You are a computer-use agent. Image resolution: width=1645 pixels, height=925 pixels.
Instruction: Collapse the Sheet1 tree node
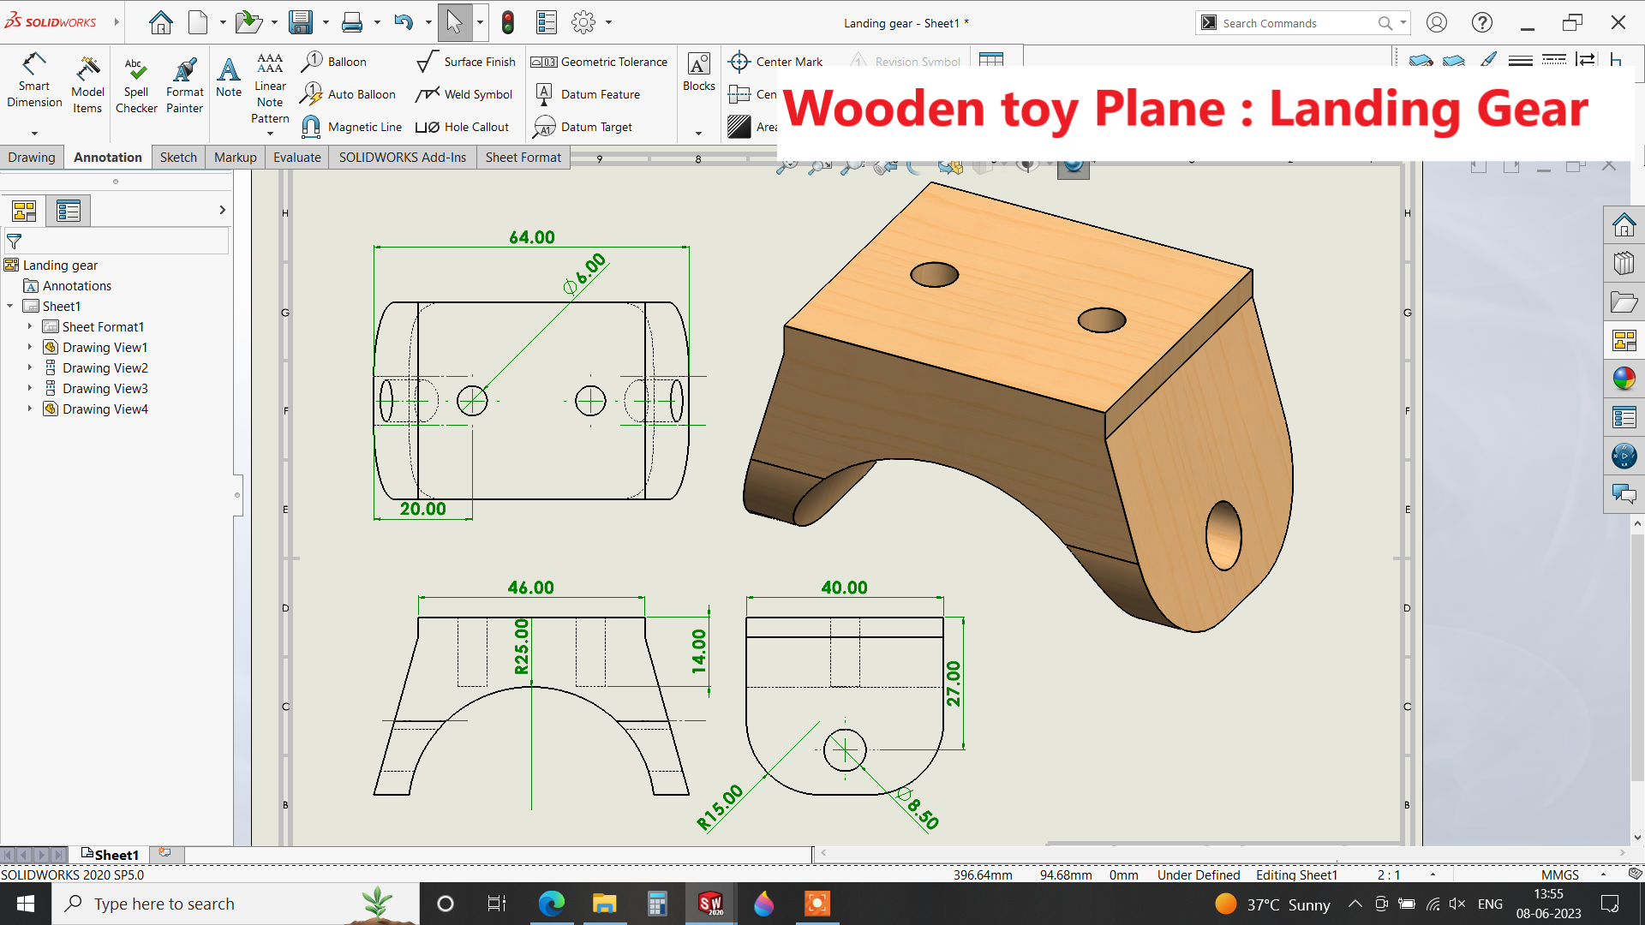10,306
